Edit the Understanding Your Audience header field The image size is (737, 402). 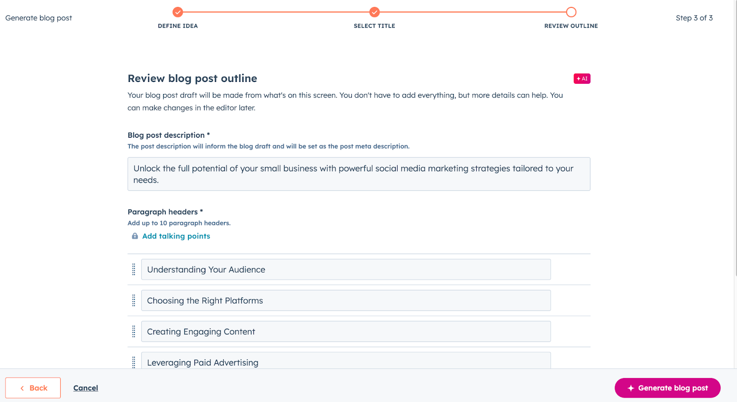[346, 269]
